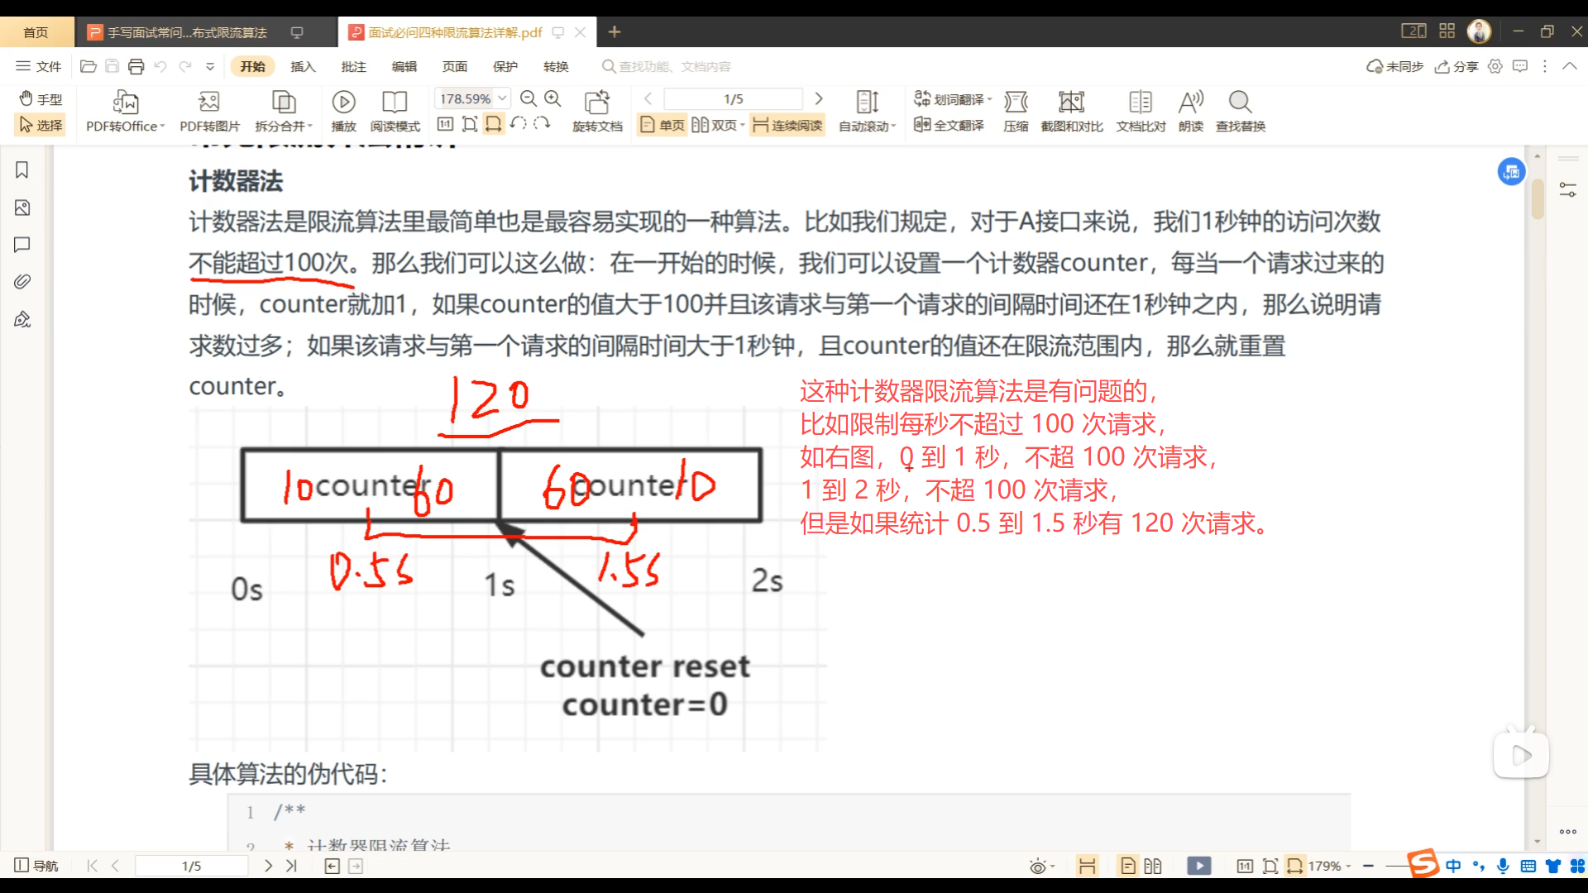Switch to the 手写面试常问 document tab
1588x893 pixels.
pyautogui.click(x=186, y=32)
